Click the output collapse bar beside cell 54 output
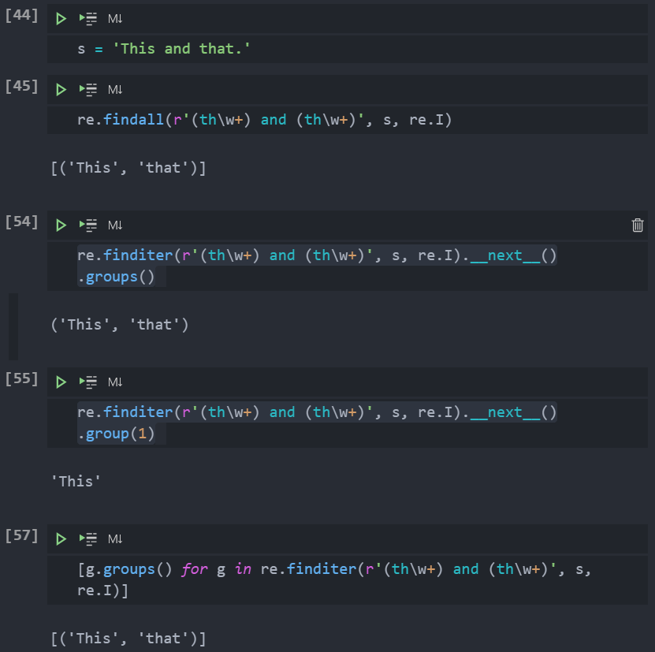Image resolution: width=655 pixels, height=652 pixels. click(13, 326)
